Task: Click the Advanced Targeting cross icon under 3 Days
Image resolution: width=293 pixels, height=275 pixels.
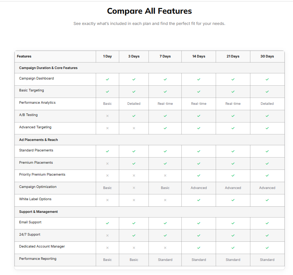Action: 134,128
